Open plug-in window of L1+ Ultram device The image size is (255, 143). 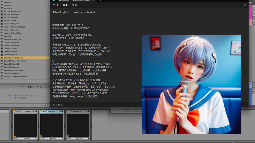(20, 111)
